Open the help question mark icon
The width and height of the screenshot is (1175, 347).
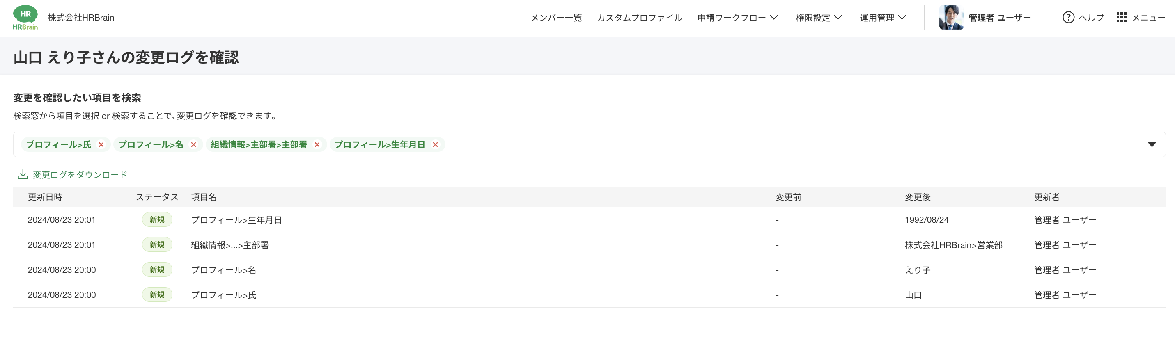1068,18
